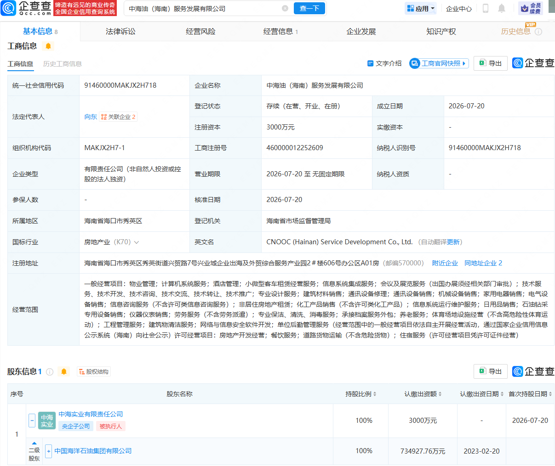Click info icon next to 历史信息 tab
Screen dimensions: 555x466
point(538,32)
